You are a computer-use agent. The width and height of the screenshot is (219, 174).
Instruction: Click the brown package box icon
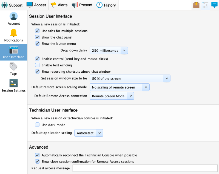coord(196,5)
